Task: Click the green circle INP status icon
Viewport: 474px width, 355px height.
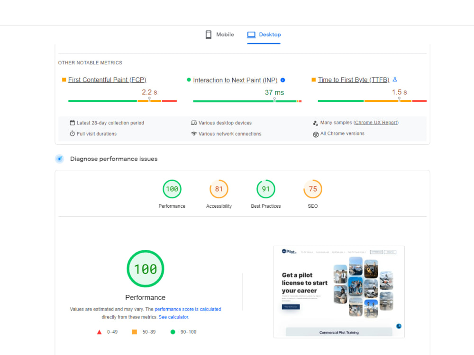Action: point(189,80)
